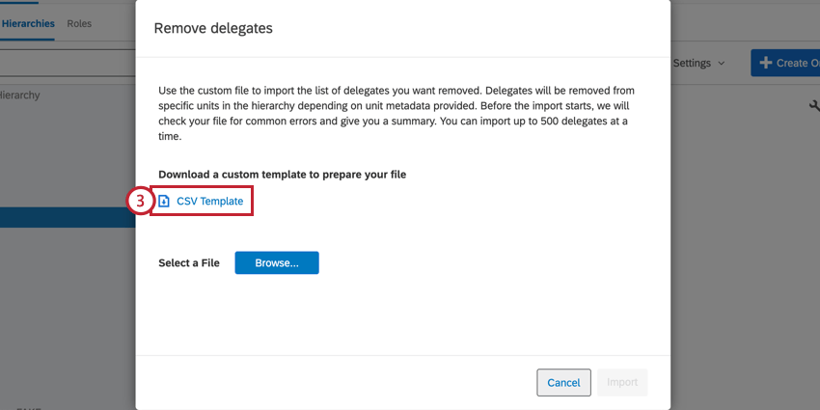820x410 pixels.
Task: Click the delegate import instructions paragraph
Action: tap(396, 113)
